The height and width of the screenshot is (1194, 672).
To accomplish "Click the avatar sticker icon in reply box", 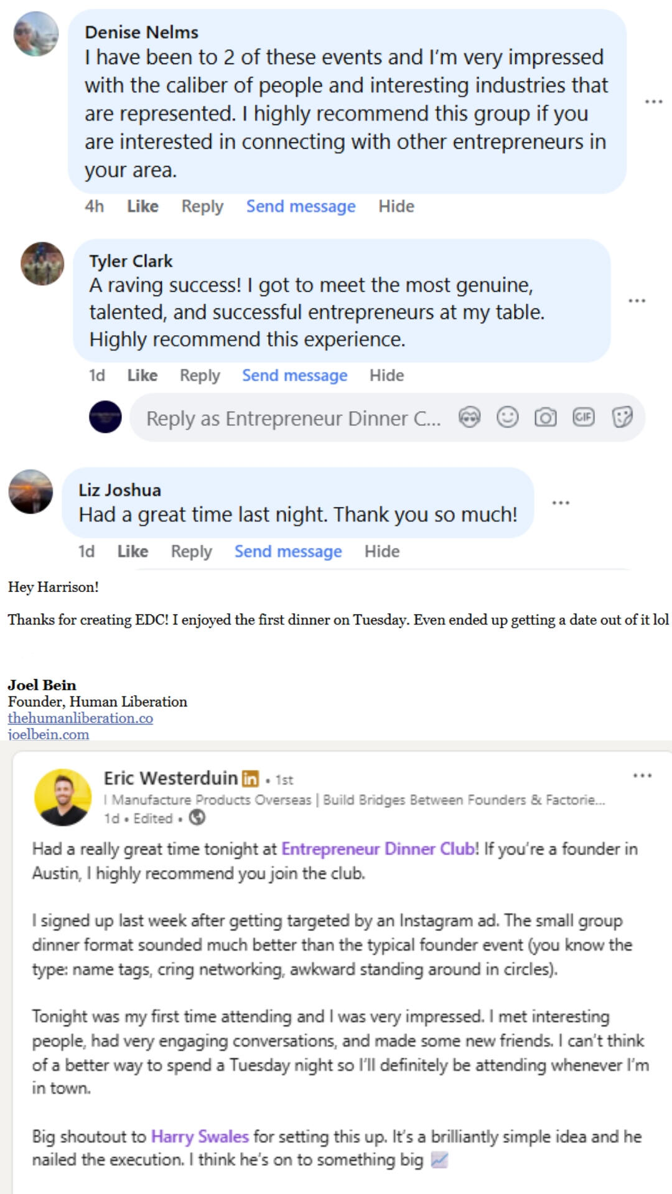I will pos(470,417).
